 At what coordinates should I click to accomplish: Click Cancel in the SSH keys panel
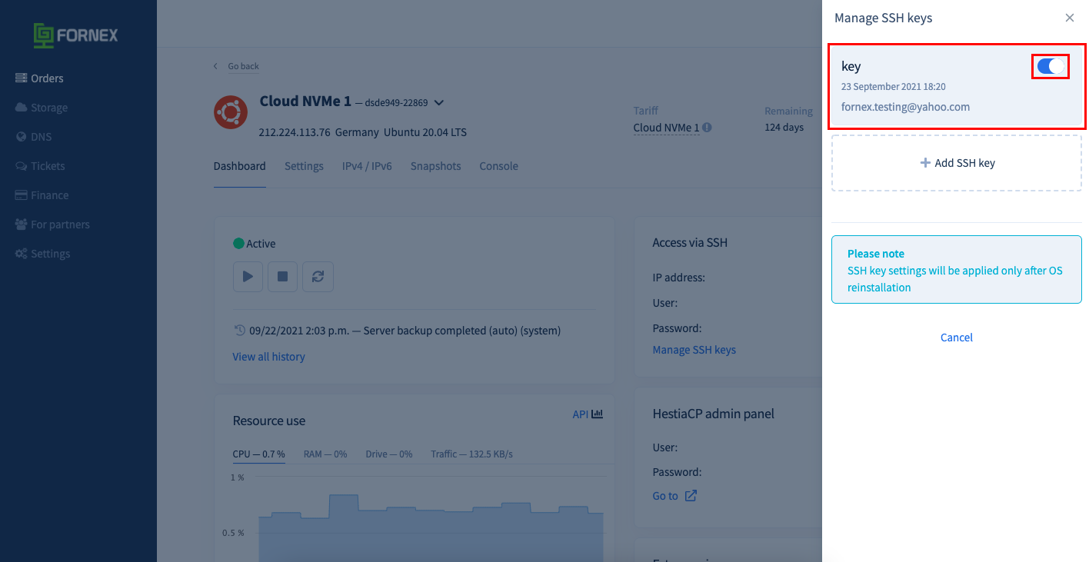(x=957, y=338)
